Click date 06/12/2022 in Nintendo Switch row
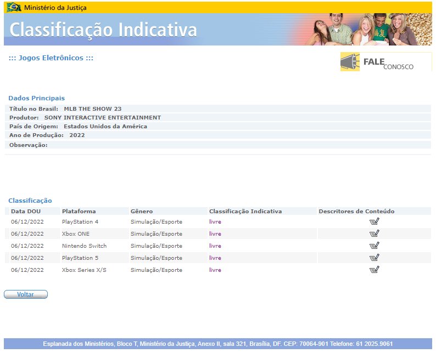Image resolution: width=436 pixels, height=353 pixels. [27, 246]
